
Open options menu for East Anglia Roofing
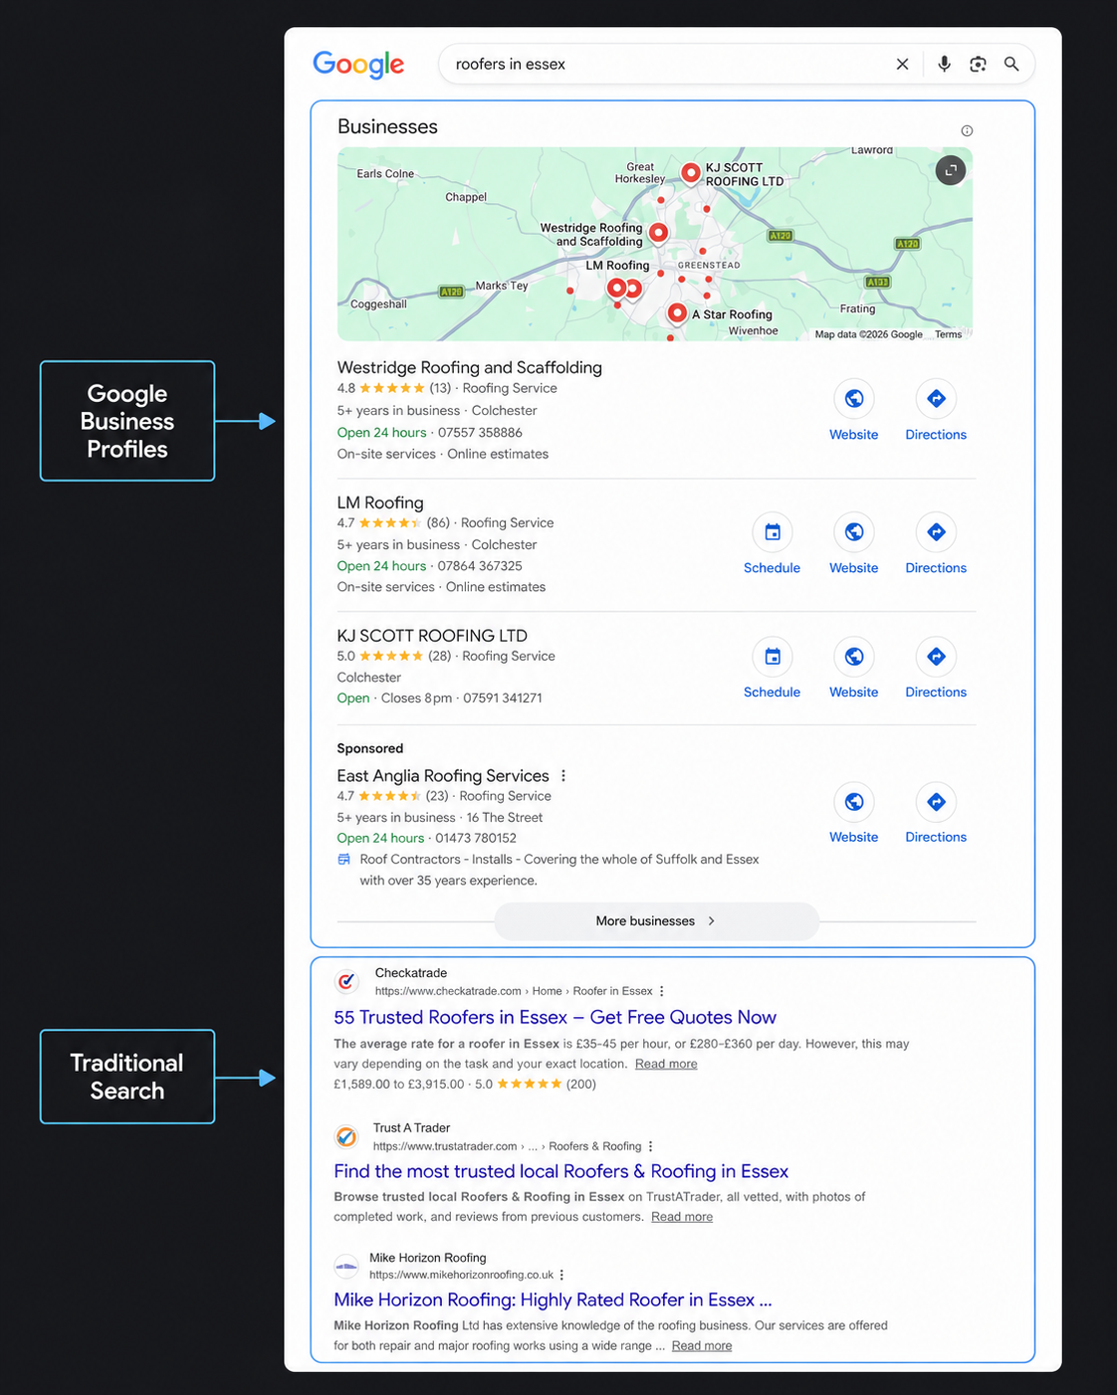pos(563,776)
